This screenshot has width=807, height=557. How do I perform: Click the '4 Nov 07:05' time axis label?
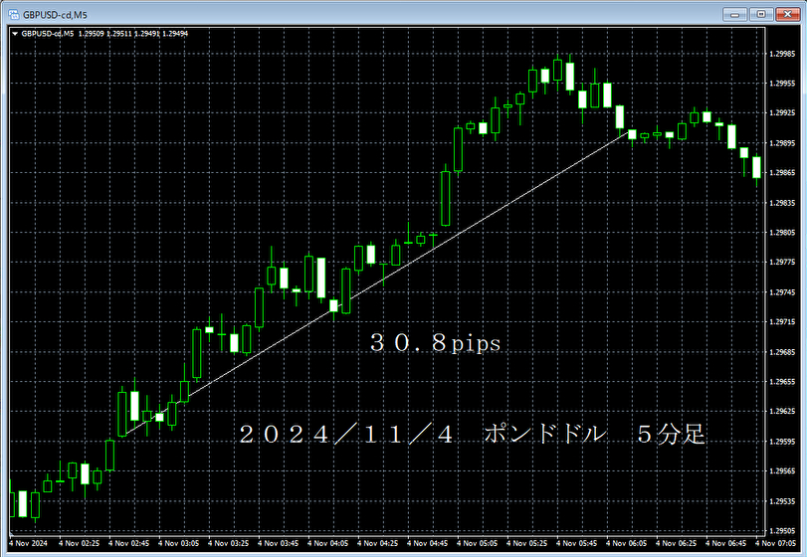click(775, 543)
